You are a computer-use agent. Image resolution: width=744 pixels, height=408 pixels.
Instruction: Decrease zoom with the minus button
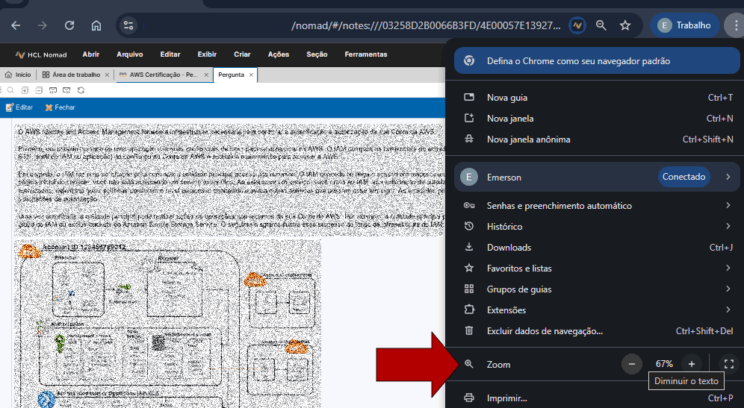tap(631, 364)
